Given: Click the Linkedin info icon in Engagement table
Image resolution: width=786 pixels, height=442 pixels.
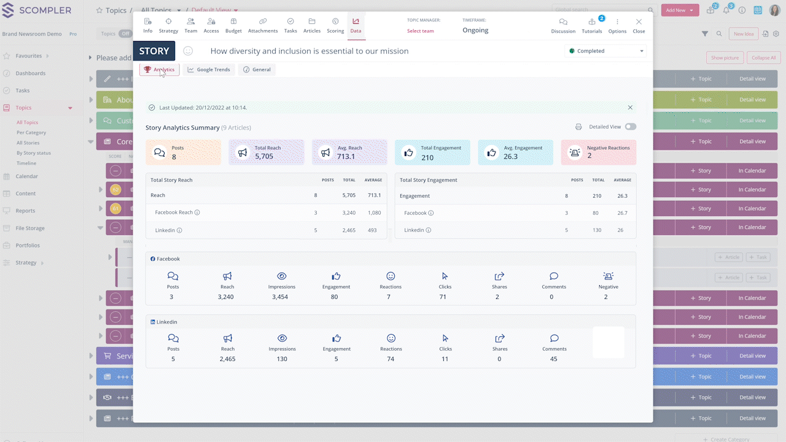Looking at the screenshot, I should pos(428,230).
